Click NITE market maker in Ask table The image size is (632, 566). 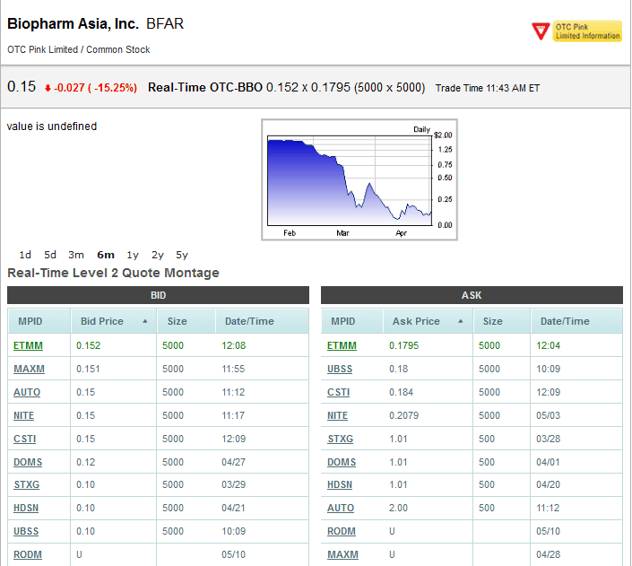tap(338, 415)
